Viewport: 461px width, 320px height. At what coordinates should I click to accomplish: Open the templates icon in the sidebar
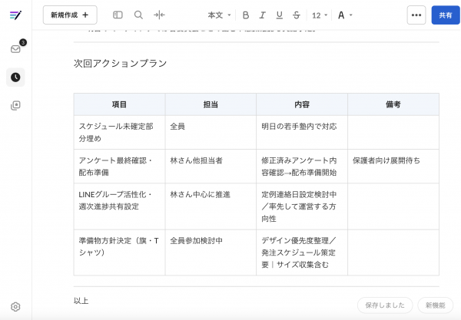(x=15, y=105)
